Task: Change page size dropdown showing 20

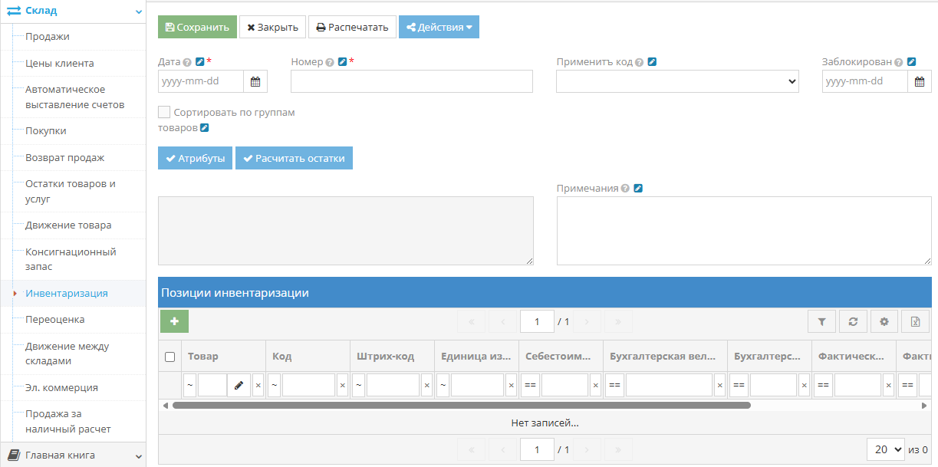Action: click(x=888, y=449)
